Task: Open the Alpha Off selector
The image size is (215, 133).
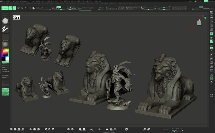Action: [x=5, y=38]
